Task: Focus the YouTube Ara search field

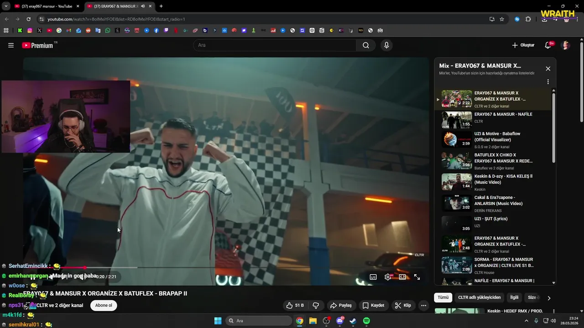Action: (x=275, y=45)
